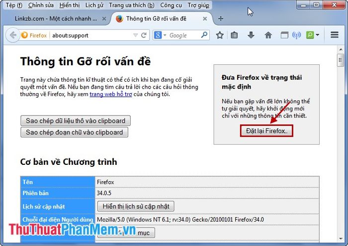
Task: Open the Công cụ menu
Action: [x=171, y=5]
